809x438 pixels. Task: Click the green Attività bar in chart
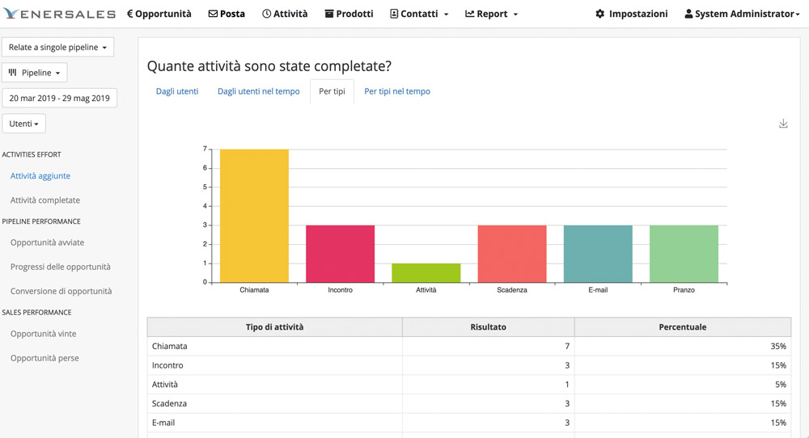426,273
